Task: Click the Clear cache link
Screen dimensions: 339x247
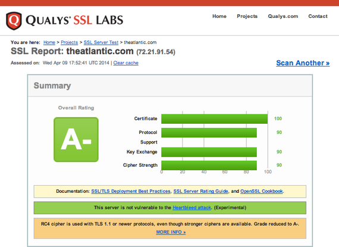Action: tap(126, 63)
